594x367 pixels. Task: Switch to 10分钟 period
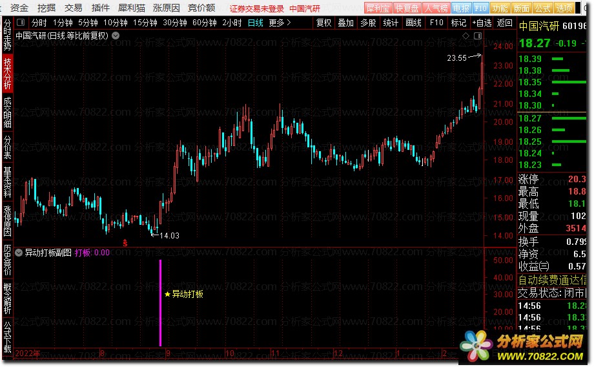click(116, 23)
